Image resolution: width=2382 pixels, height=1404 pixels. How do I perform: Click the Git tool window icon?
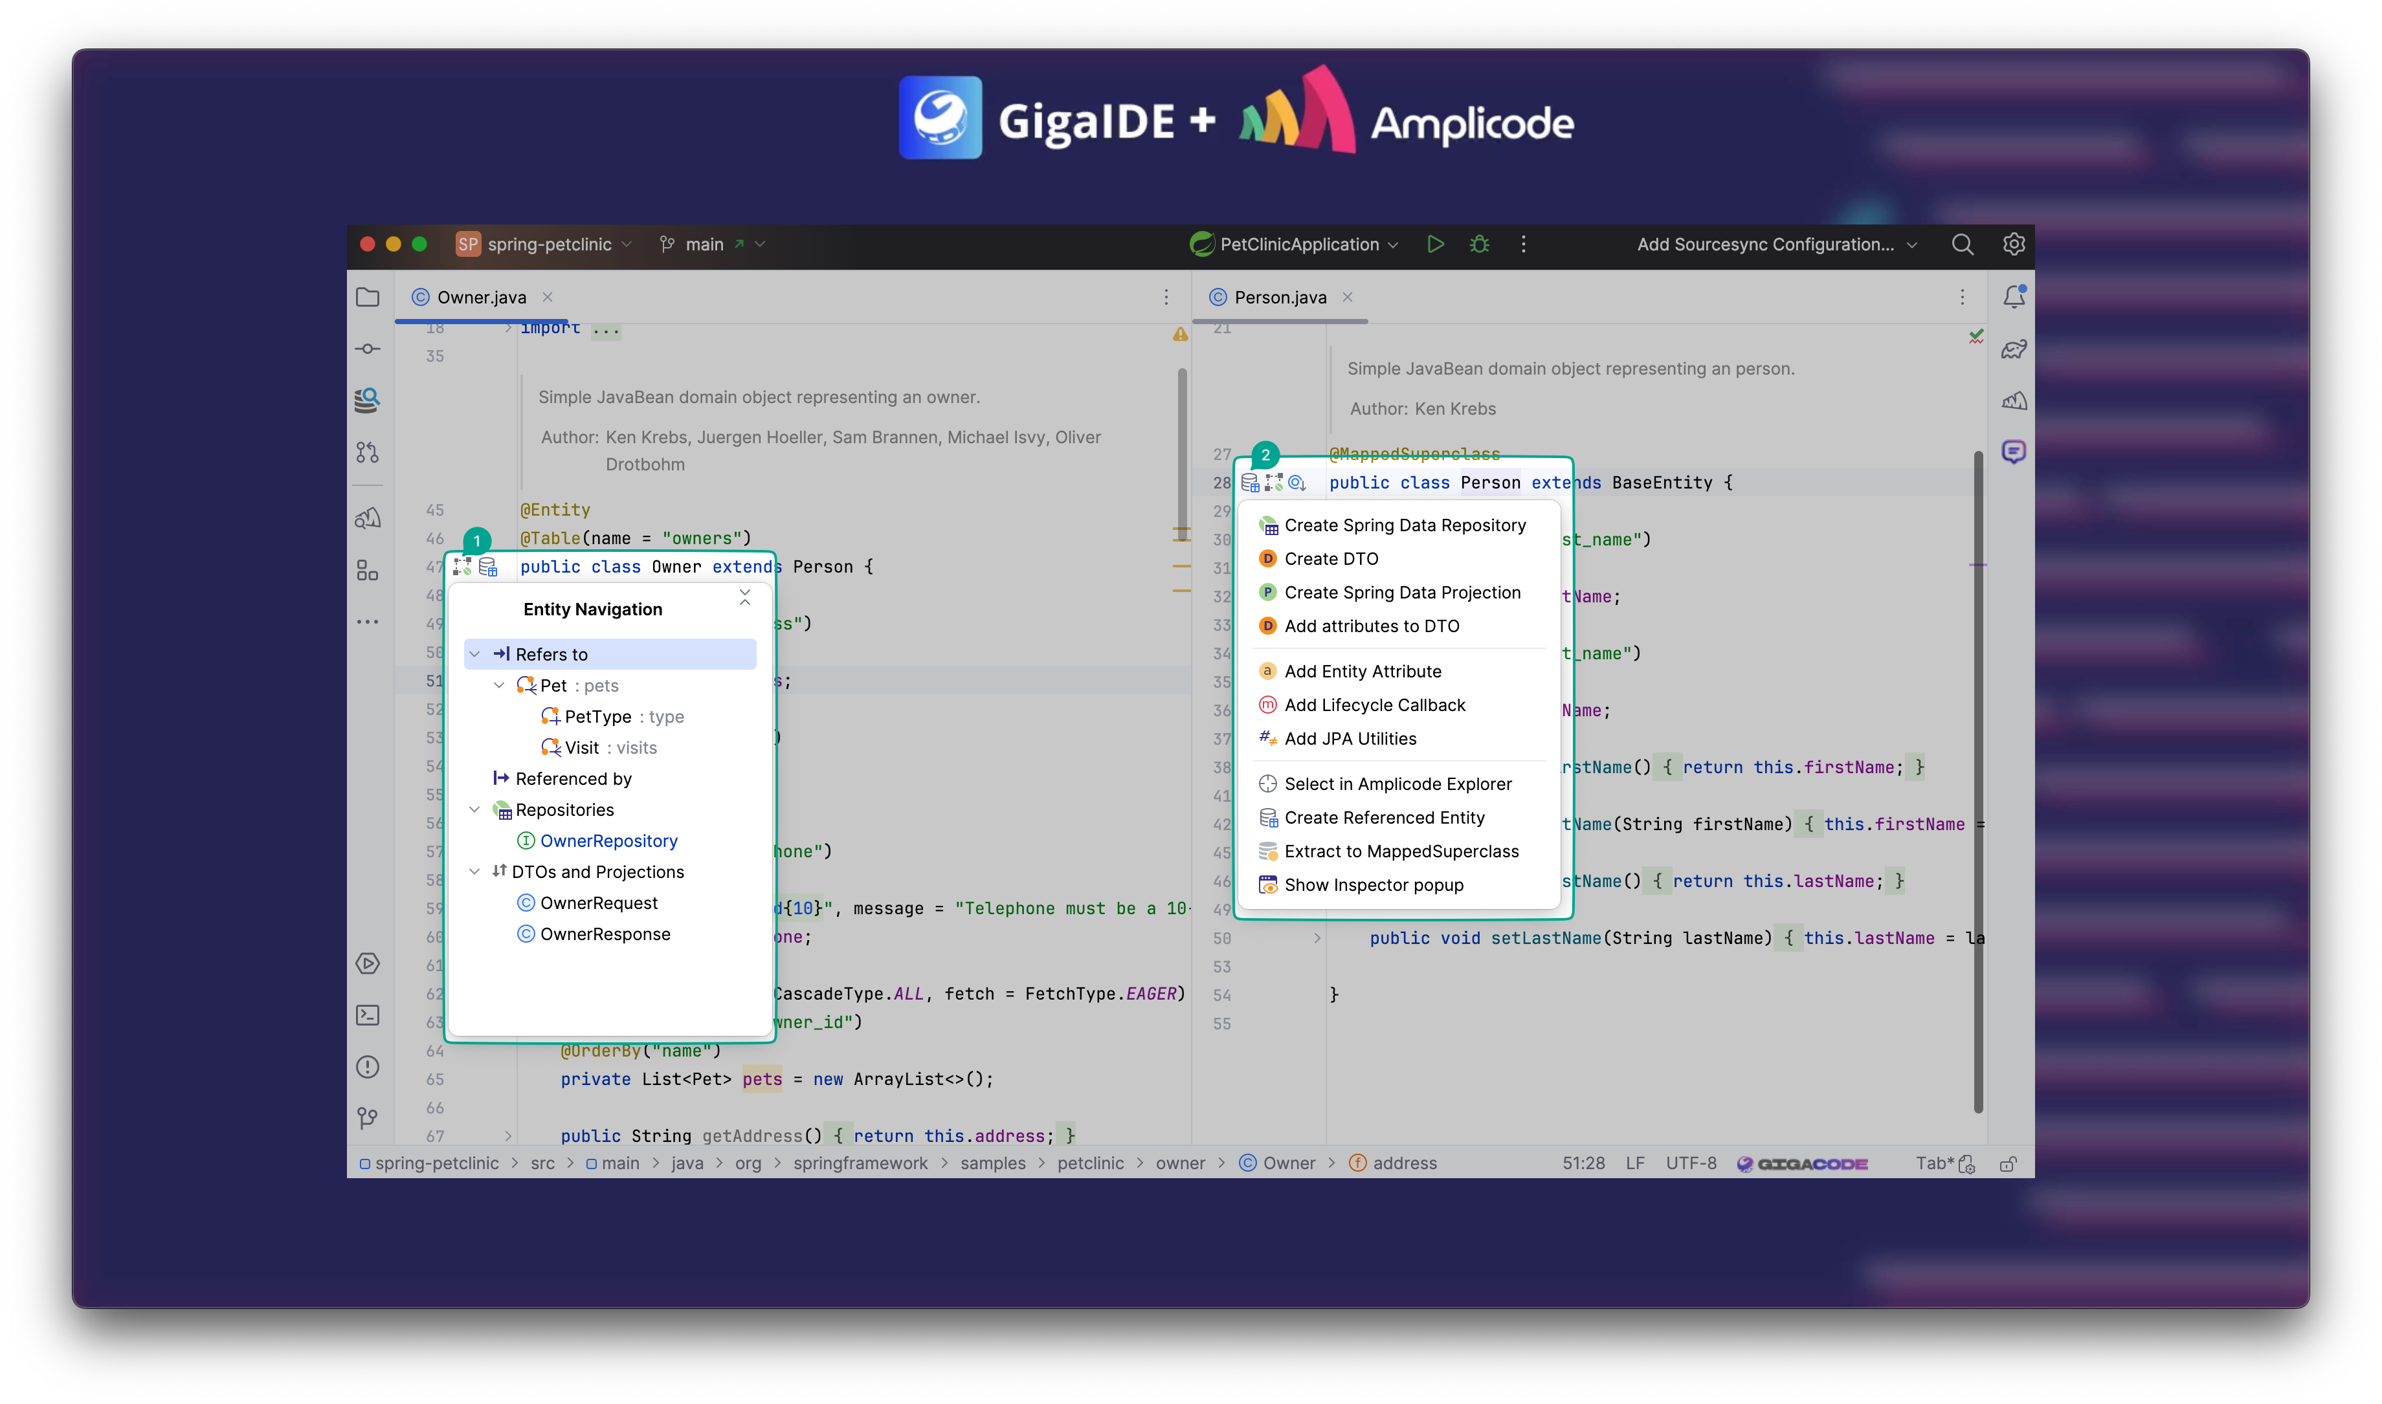click(x=367, y=1118)
